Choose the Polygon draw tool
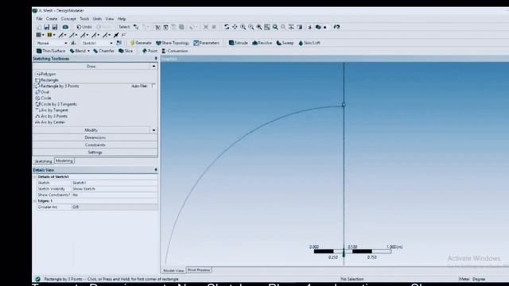 (x=45, y=74)
